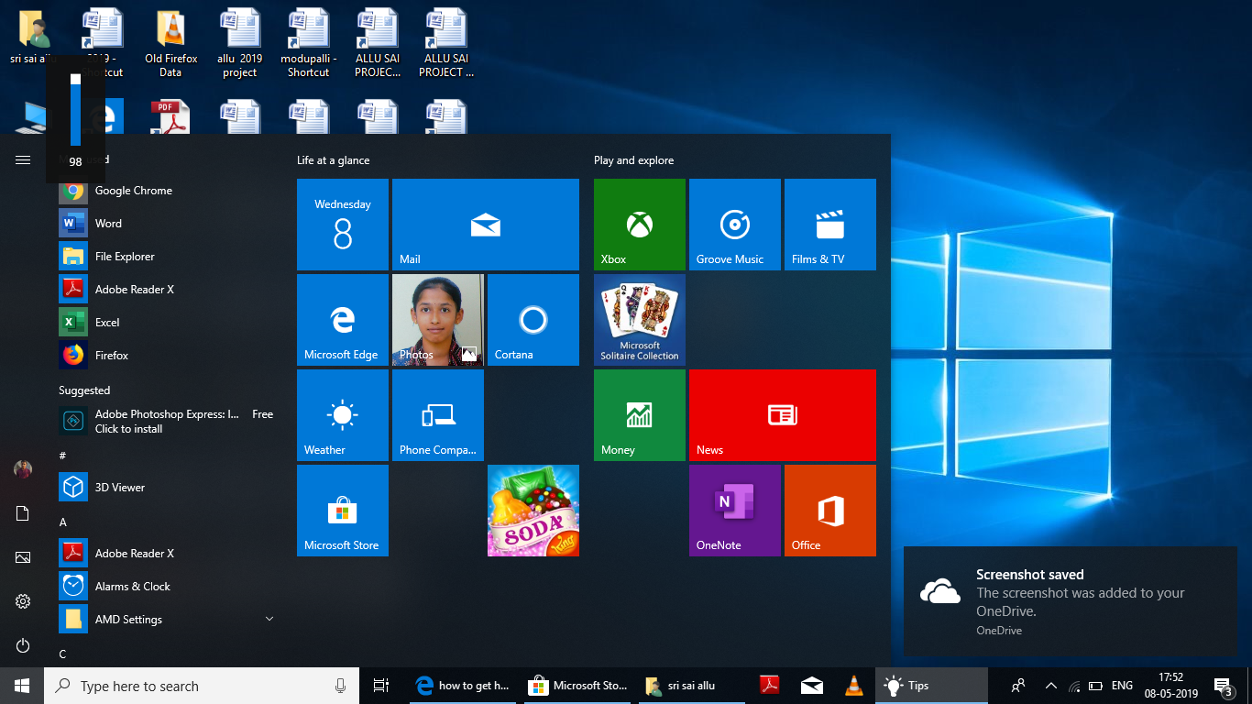Click the Screenshot saved OneDrive notification
1252x704 pixels.
pos(1070,600)
